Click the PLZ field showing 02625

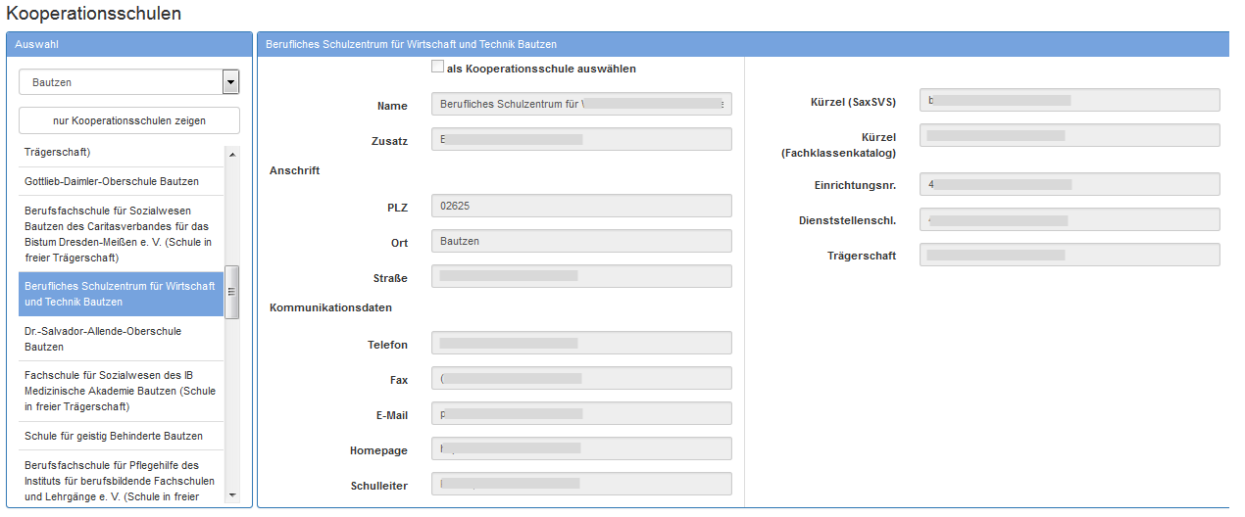pyautogui.click(x=581, y=206)
